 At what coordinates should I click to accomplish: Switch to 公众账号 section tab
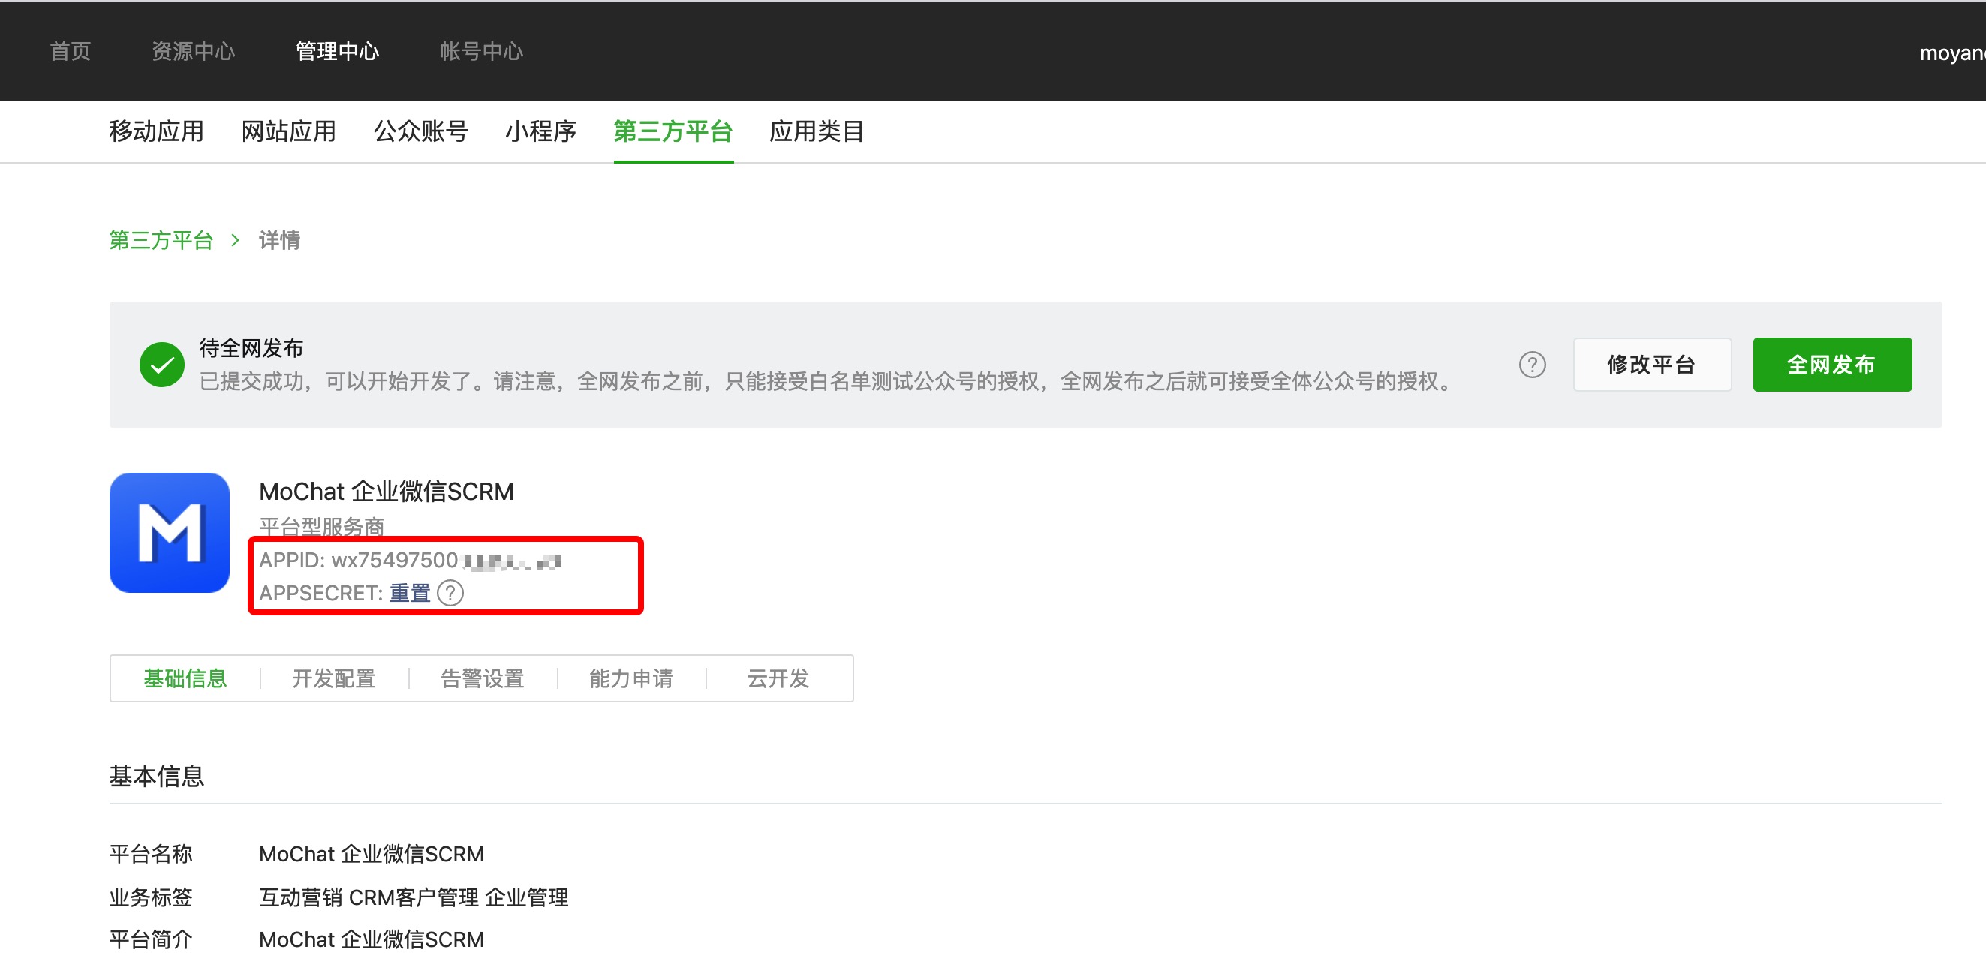click(420, 131)
